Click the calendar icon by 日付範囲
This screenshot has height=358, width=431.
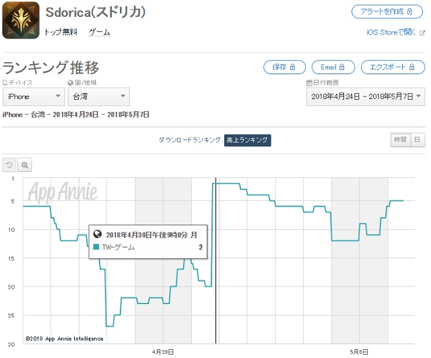(x=308, y=83)
